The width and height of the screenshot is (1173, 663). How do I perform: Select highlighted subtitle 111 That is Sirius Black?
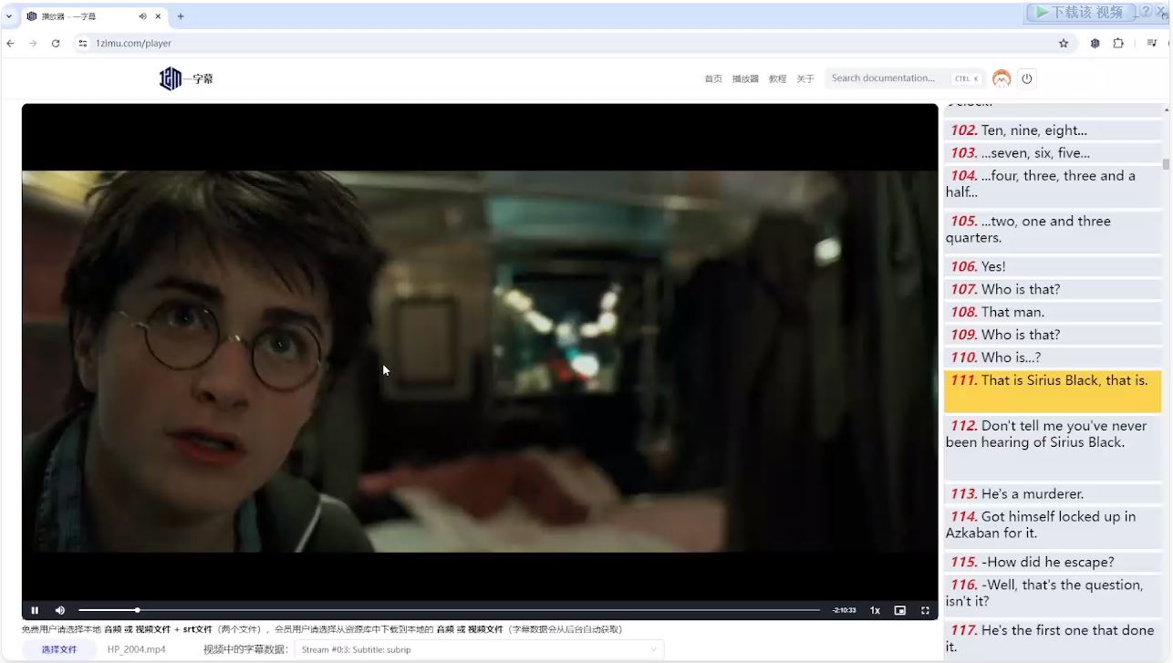pyautogui.click(x=1054, y=391)
